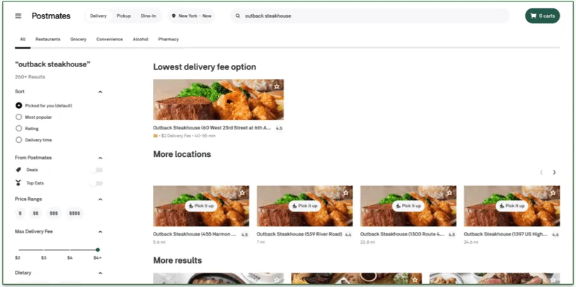
Task: Select Delivery time sort option
Action: 18,140
